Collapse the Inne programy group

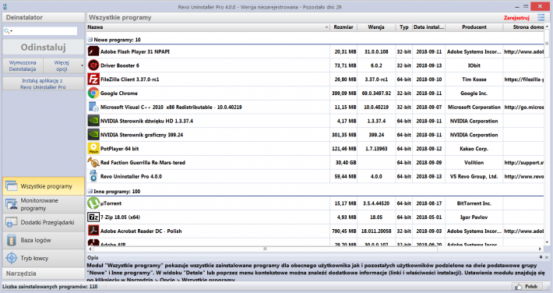(90, 192)
